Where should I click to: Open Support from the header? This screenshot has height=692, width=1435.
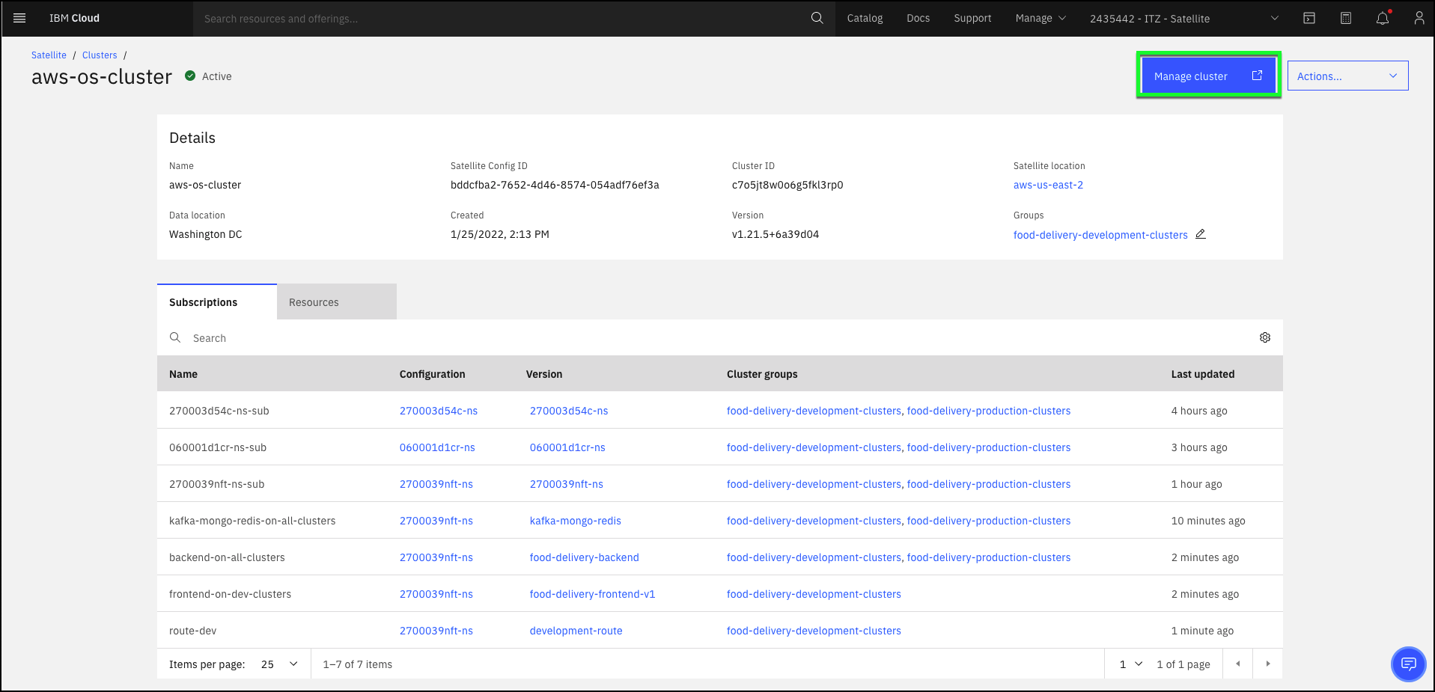[x=972, y=18]
